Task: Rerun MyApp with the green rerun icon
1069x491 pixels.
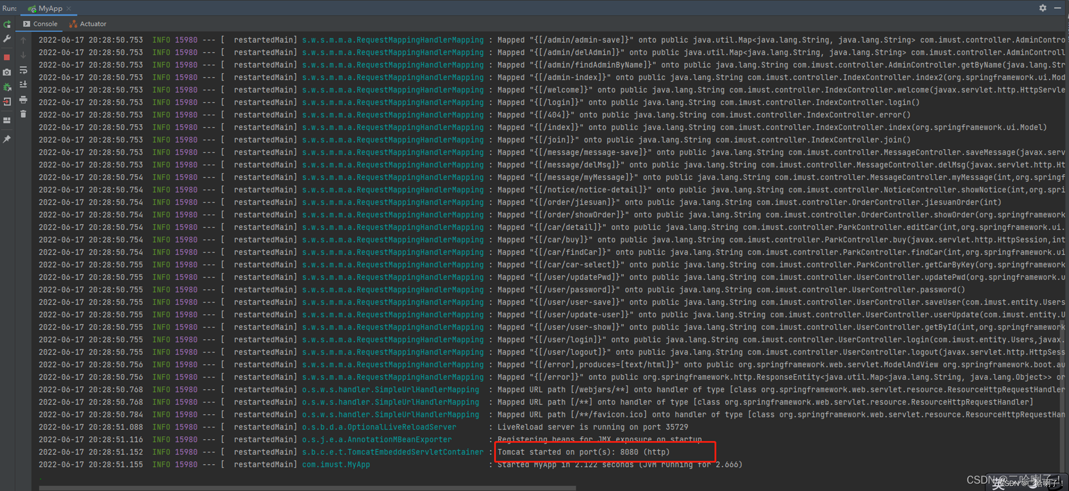Action: 7,25
